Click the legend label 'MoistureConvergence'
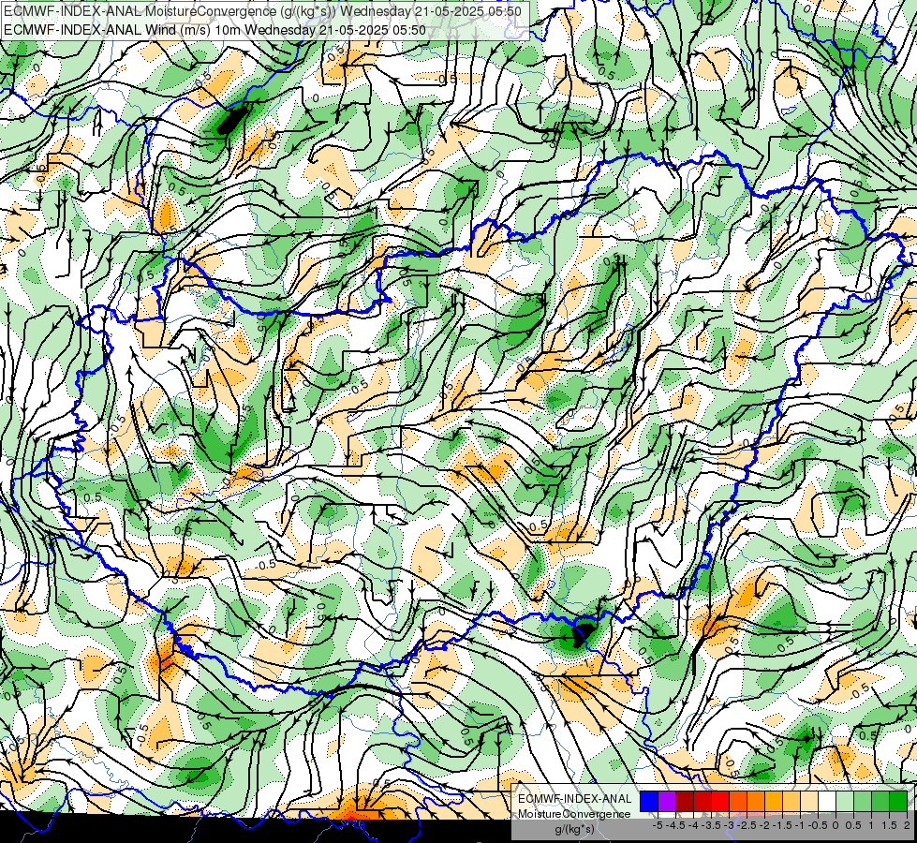This screenshot has width=917, height=843. click(574, 814)
